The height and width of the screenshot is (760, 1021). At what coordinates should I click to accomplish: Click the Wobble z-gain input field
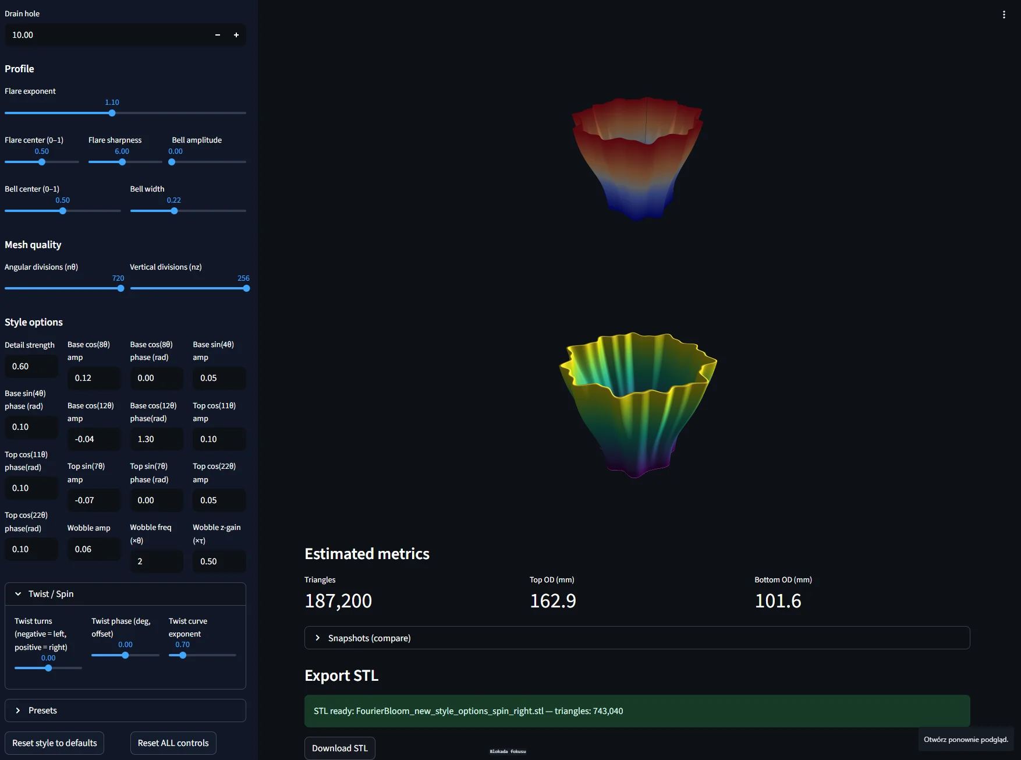(219, 561)
